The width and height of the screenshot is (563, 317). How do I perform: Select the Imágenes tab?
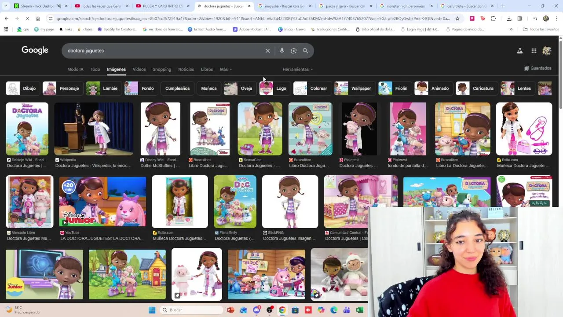(116, 69)
